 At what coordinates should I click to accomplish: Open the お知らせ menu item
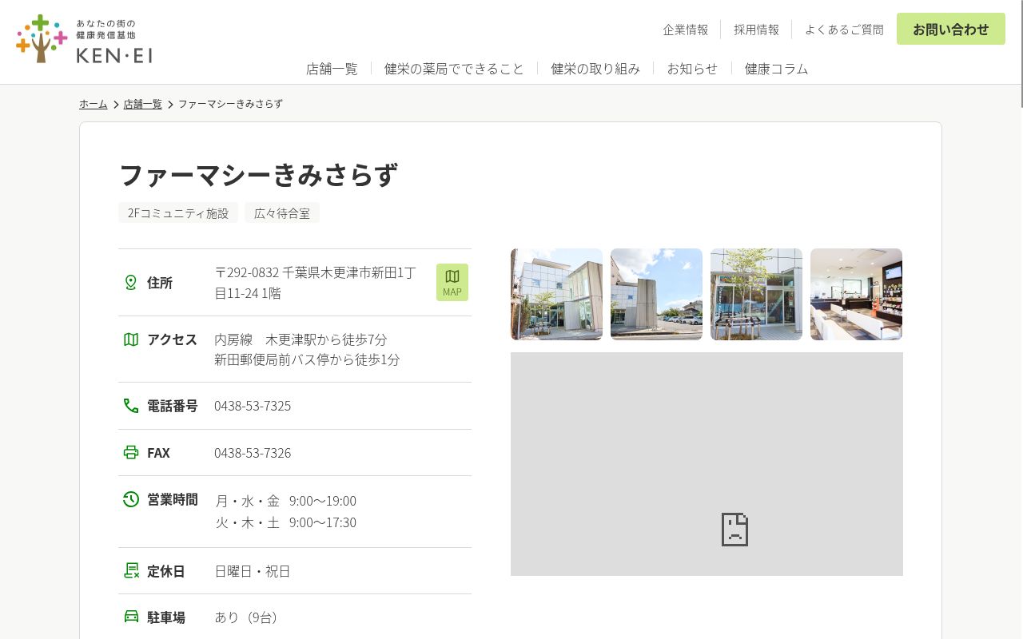692,69
